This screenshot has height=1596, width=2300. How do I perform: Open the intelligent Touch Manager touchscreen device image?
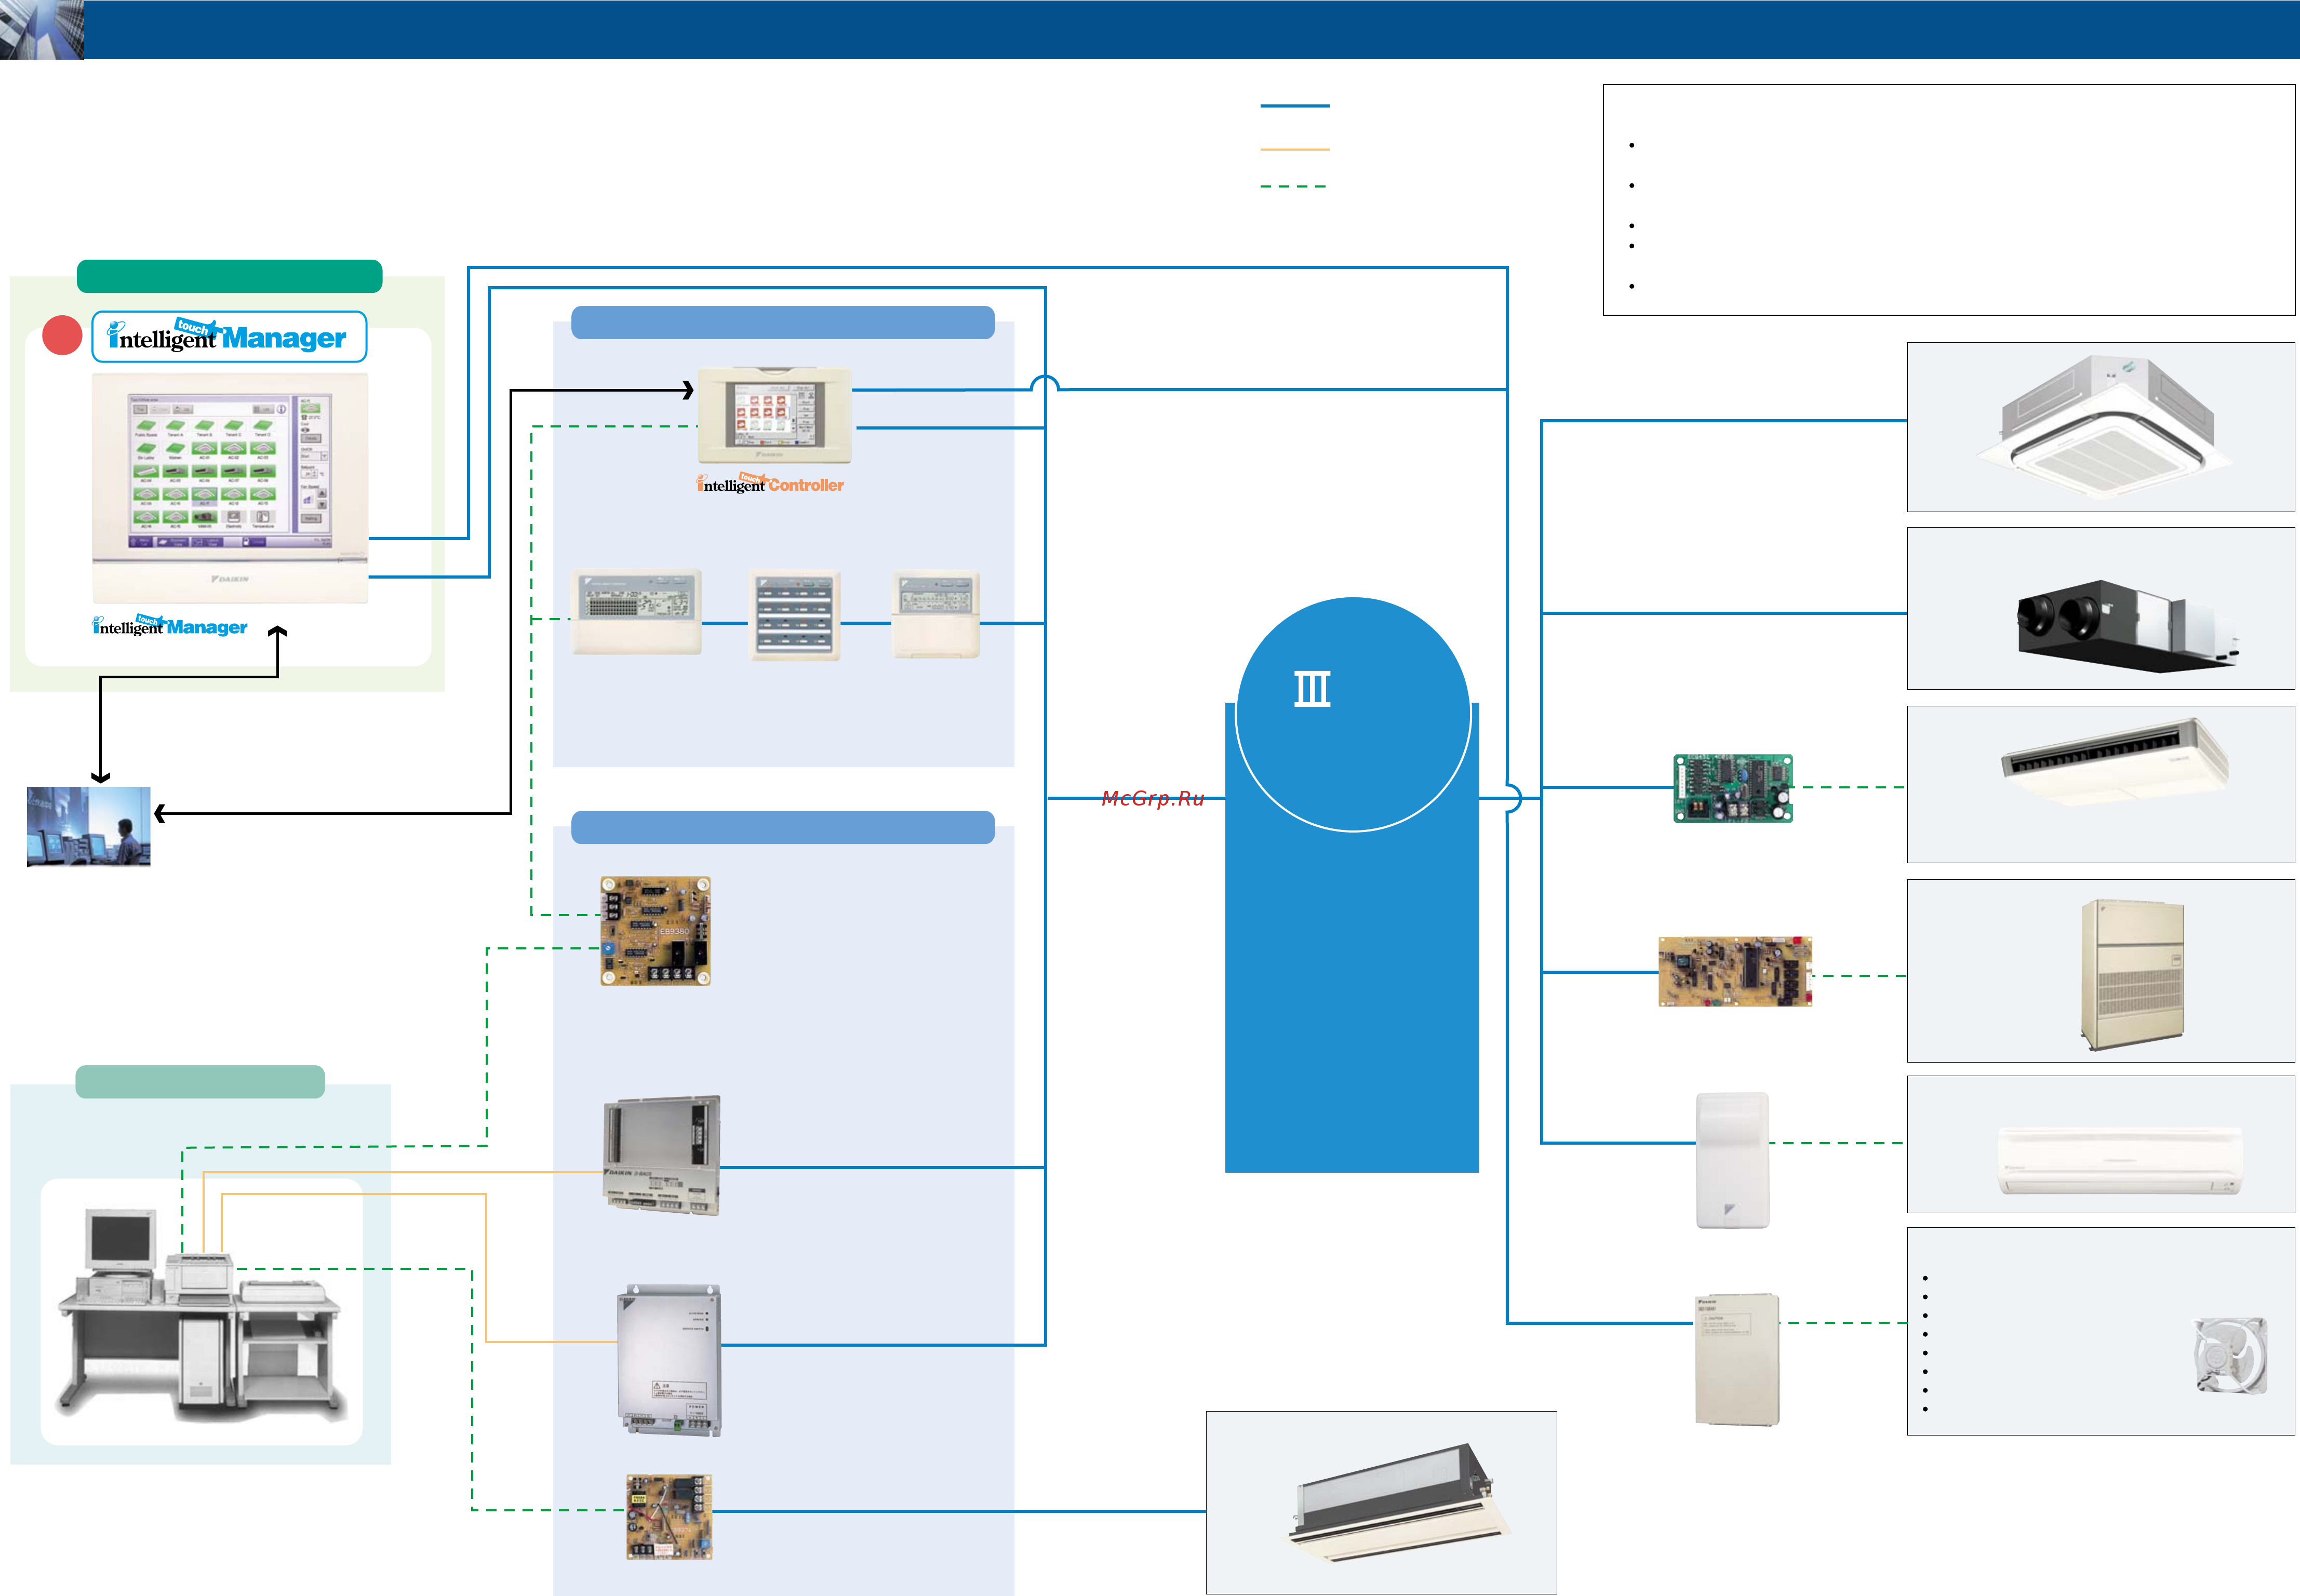pos(230,488)
